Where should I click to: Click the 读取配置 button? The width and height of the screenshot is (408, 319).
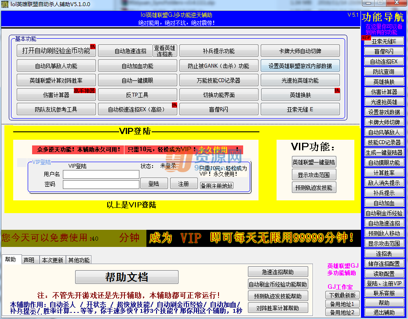384,273
